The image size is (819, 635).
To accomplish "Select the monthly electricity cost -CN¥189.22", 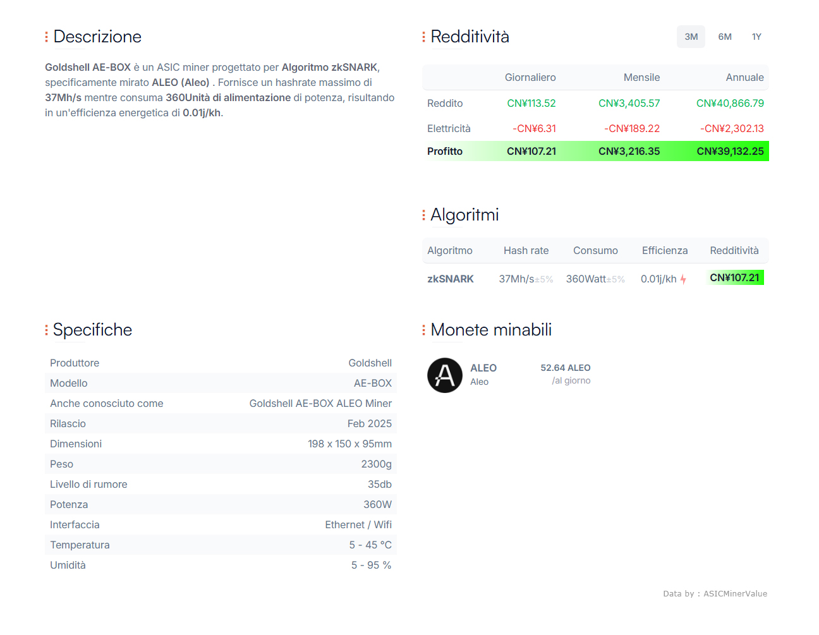I will tap(632, 128).
